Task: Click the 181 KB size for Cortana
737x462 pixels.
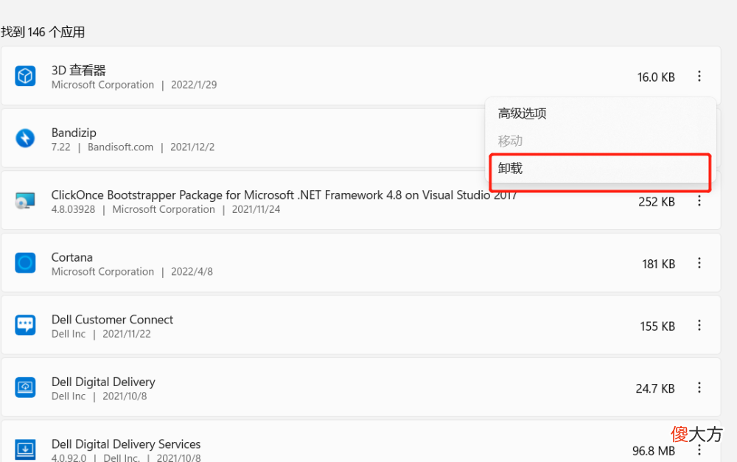Action: tap(658, 264)
